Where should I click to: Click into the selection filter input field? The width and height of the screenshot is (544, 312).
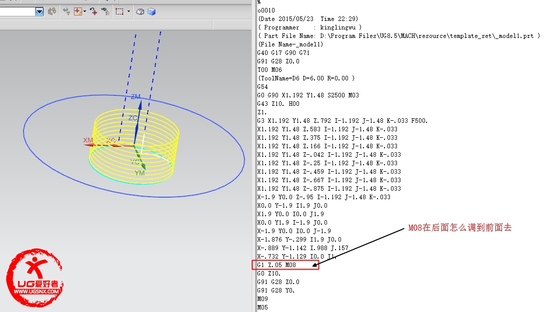pyautogui.click(x=17, y=12)
